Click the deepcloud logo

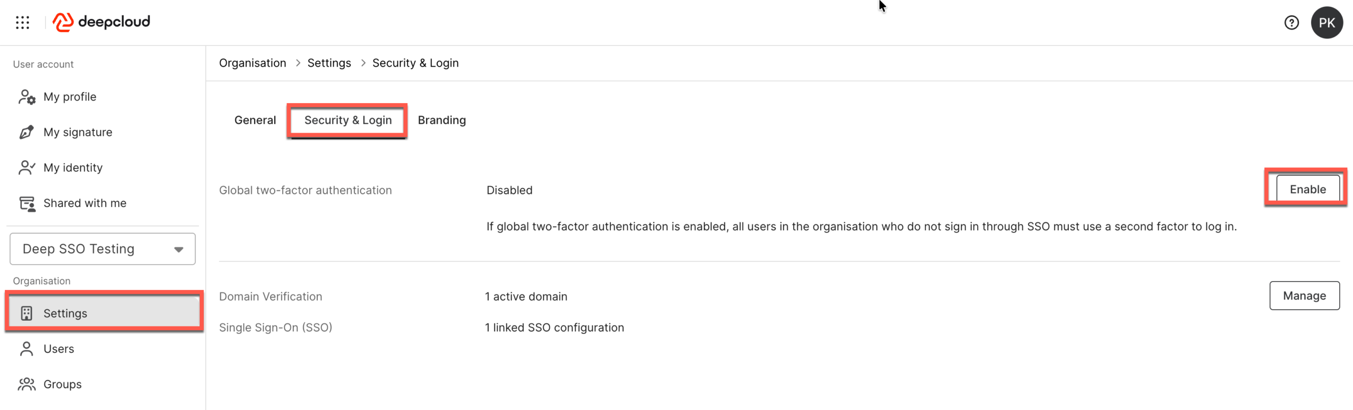101,22
